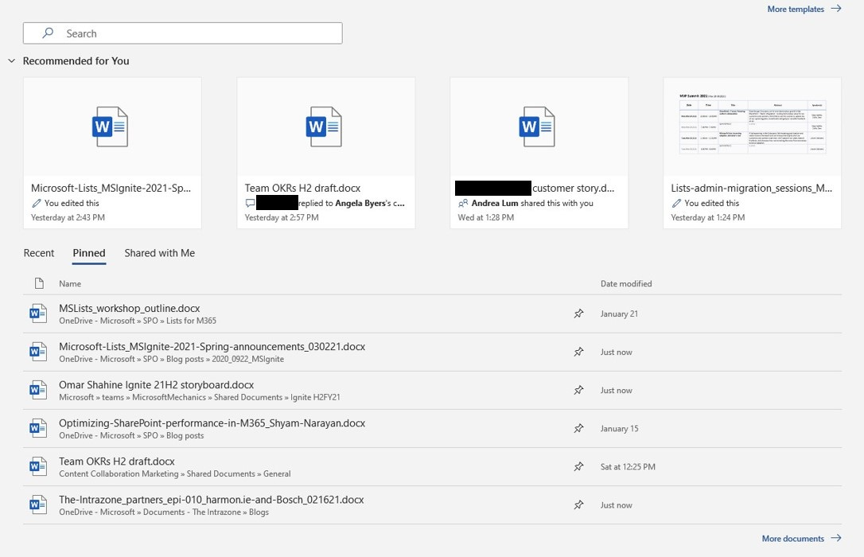Click the magnifier icon in Search box
This screenshot has height=557, width=864.
tap(48, 33)
